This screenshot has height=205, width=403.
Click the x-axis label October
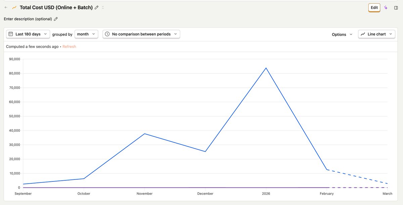[84, 194]
